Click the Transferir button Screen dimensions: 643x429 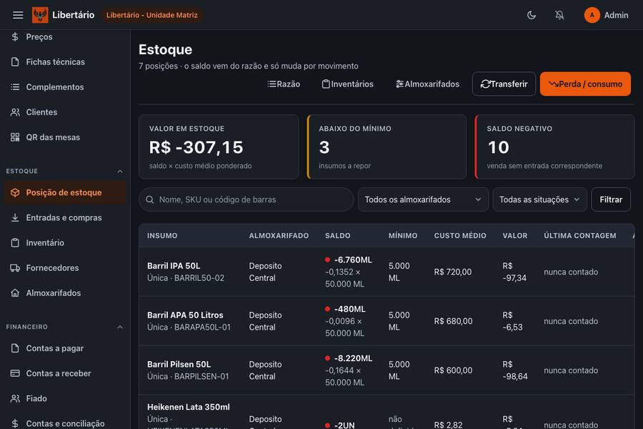click(x=504, y=84)
